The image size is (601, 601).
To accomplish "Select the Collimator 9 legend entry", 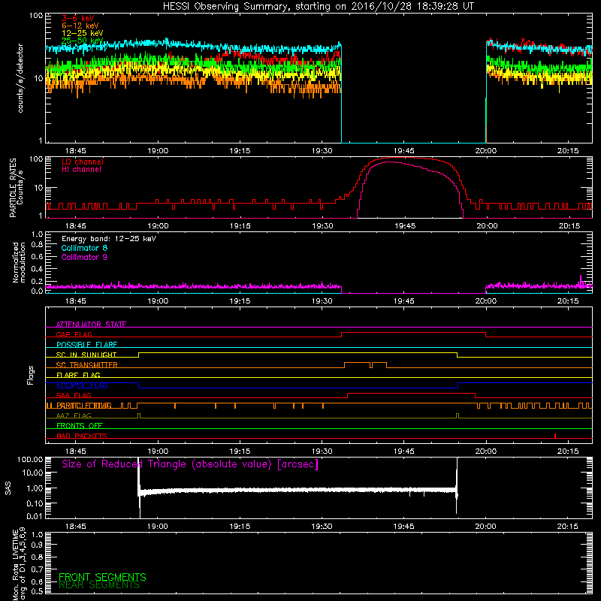I will [x=84, y=257].
